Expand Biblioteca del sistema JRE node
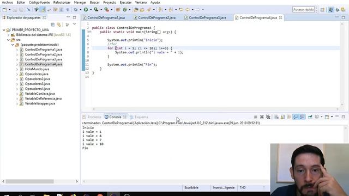 [x=9, y=35]
